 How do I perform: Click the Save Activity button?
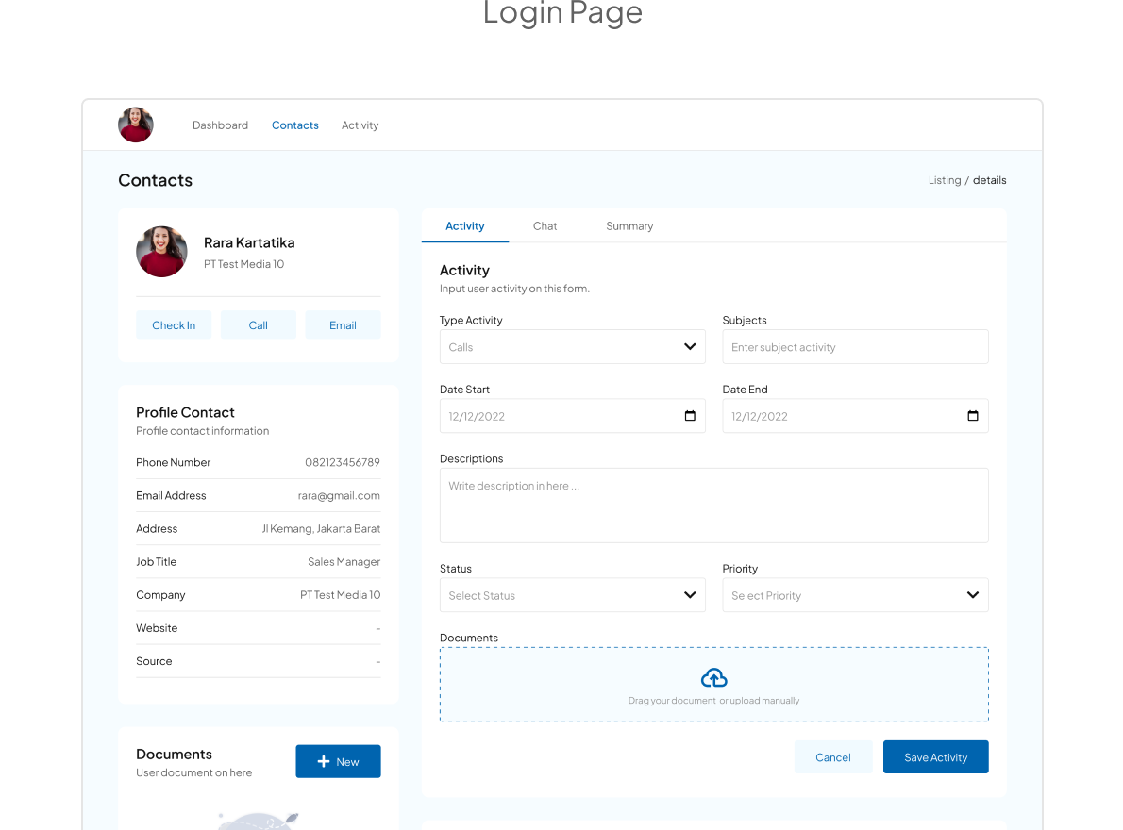click(935, 757)
